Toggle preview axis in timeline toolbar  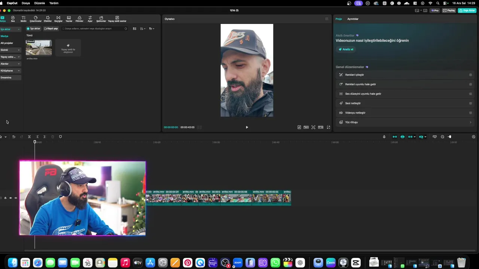[x=421, y=137]
